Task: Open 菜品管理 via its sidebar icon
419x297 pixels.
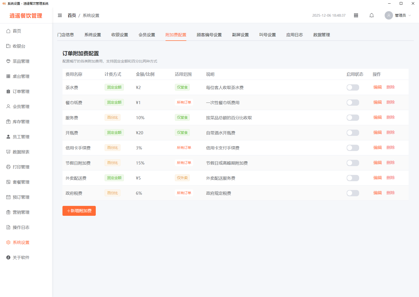Action: click(8, 61)
